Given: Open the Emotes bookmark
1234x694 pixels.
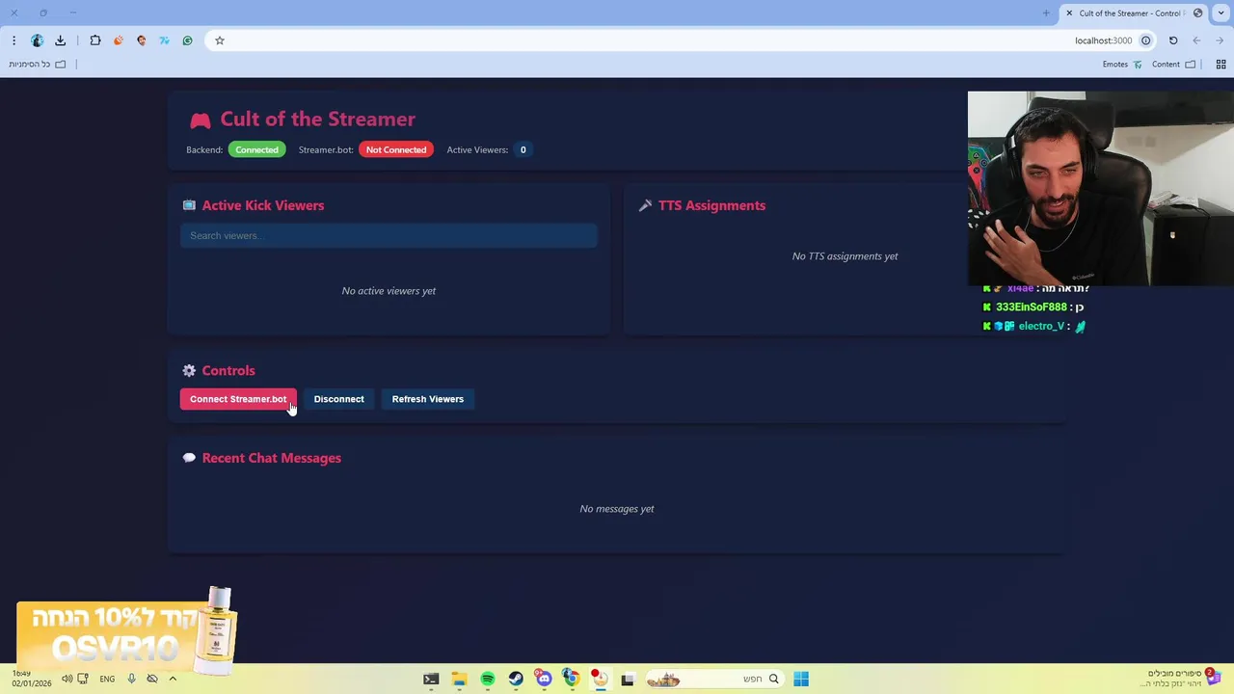Looking at the screenshot, I should pos(1122,65).
